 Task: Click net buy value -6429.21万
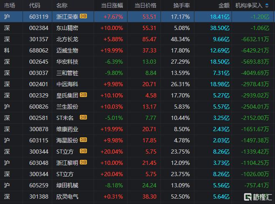click(x=255, y=50)
